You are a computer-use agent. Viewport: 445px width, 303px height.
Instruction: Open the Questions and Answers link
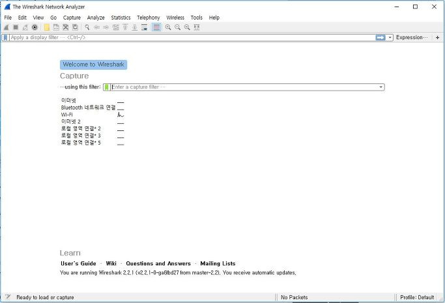click(158, 263)
